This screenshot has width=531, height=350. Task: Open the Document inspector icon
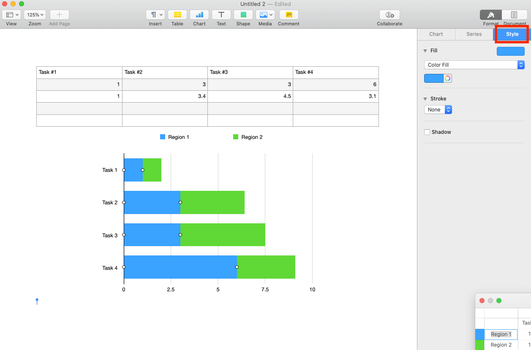[514, 15]
